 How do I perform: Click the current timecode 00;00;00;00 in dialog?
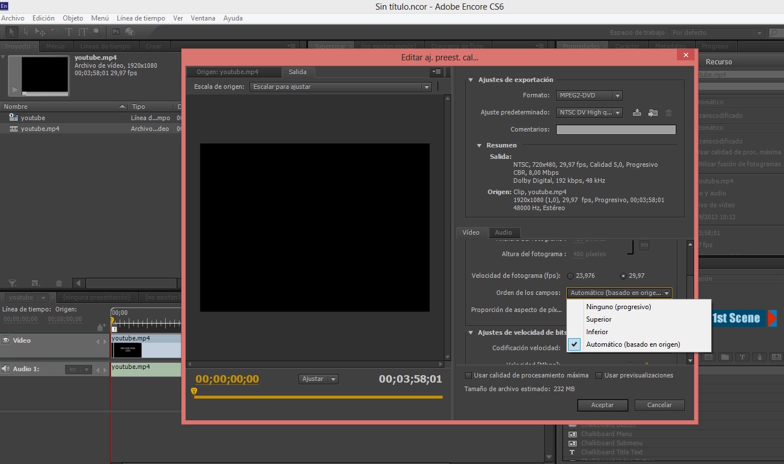(x=227, y=379)
